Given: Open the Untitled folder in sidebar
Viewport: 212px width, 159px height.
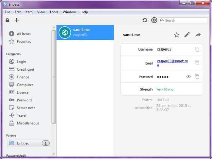Looking at the screenshot, I should (x=29, y=143).
